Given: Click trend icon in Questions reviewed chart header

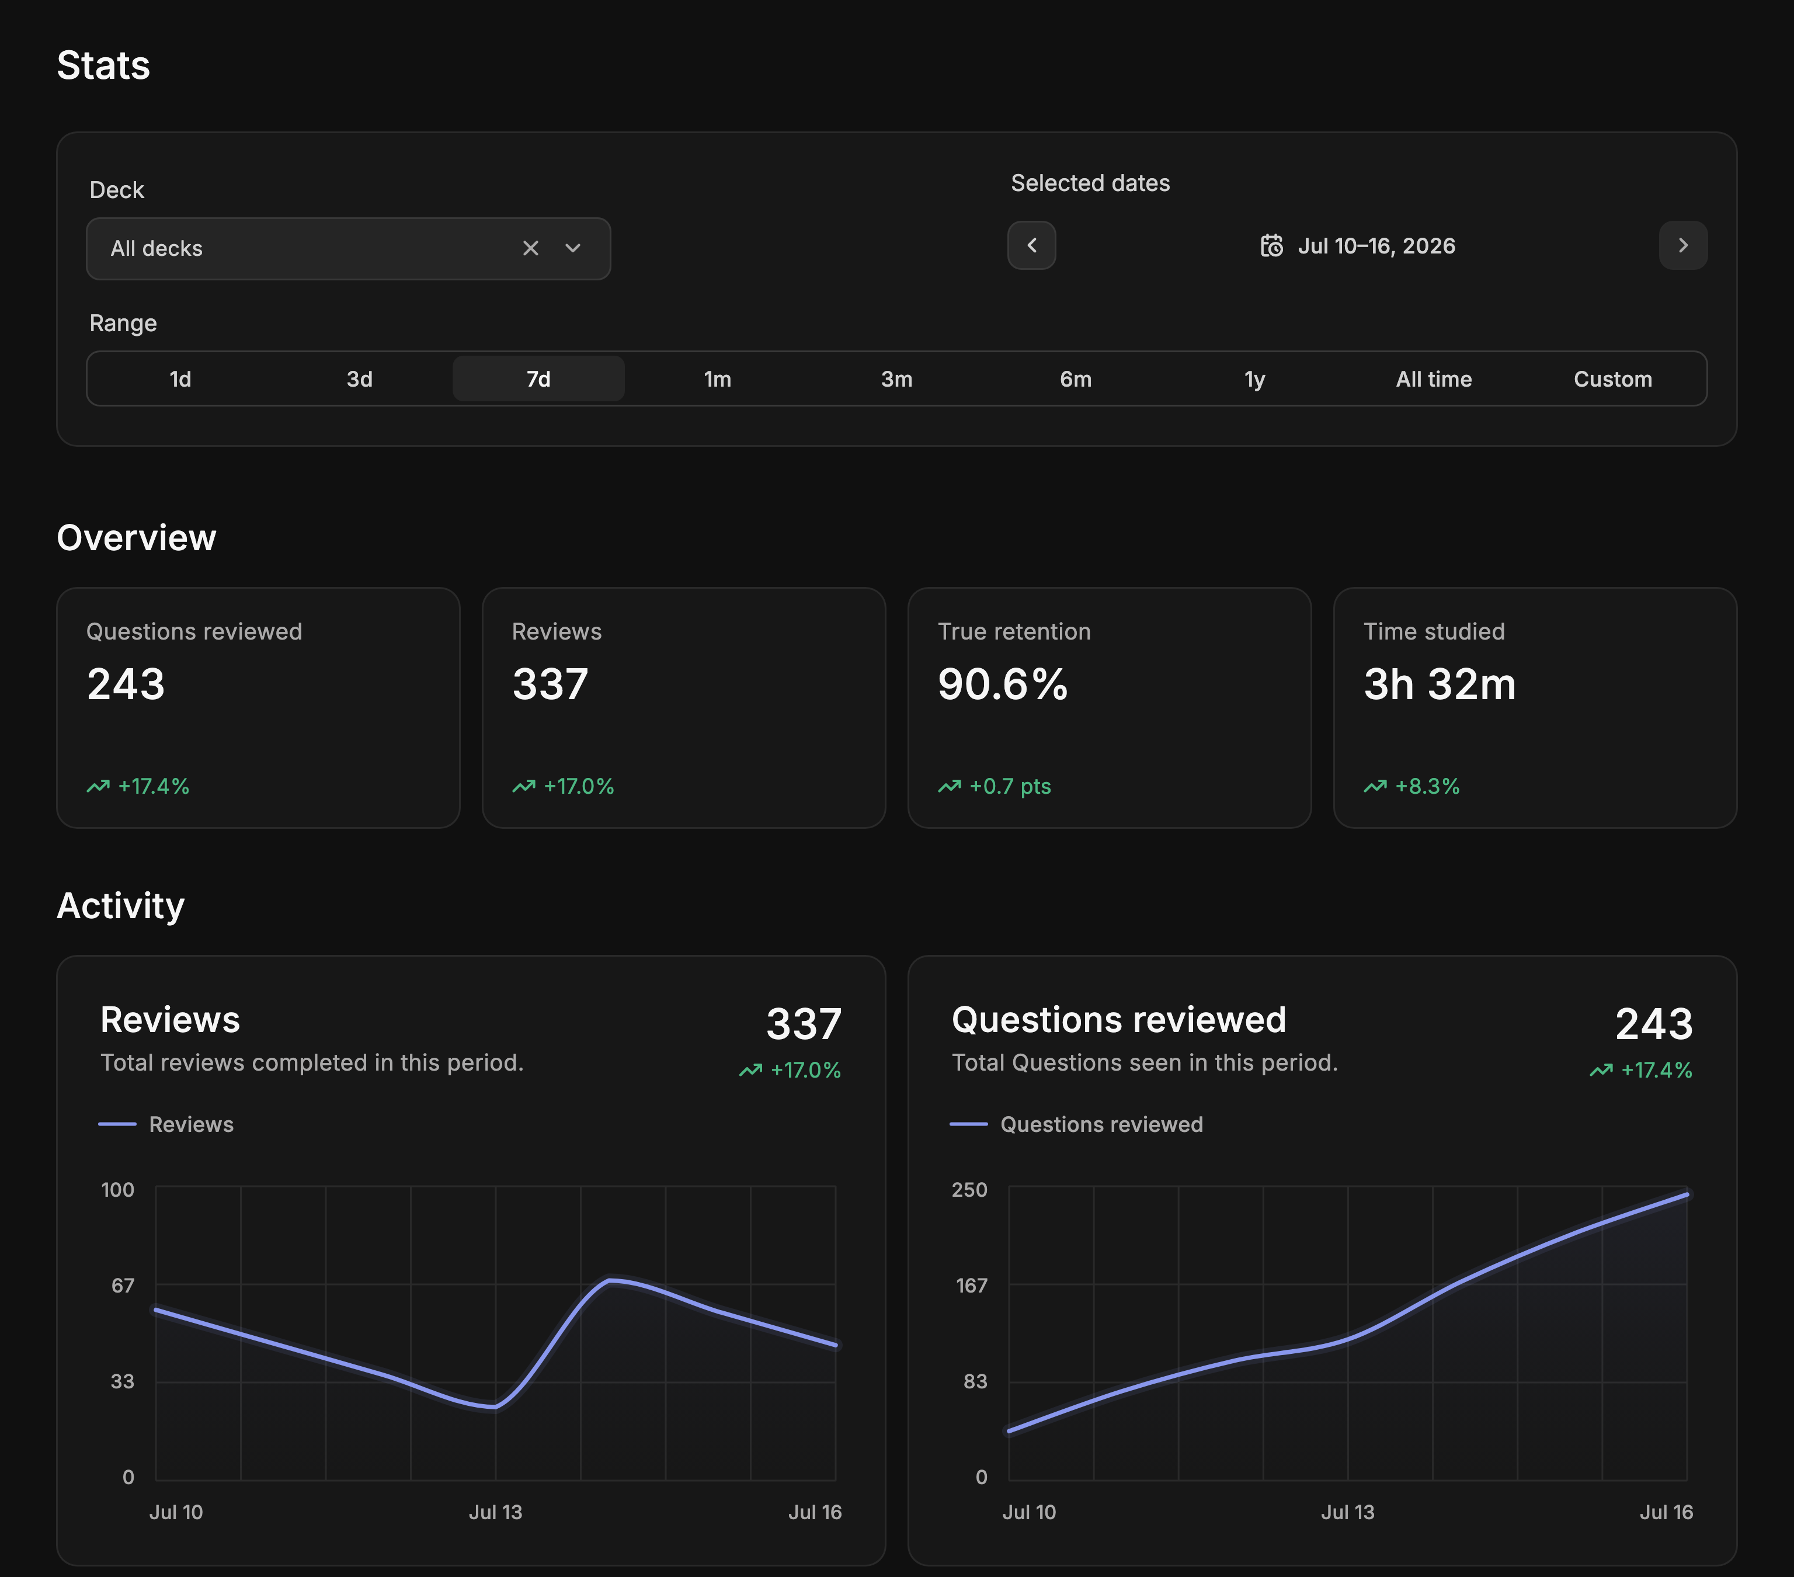Looking at the screenshot, I should coord(1601,1069).
